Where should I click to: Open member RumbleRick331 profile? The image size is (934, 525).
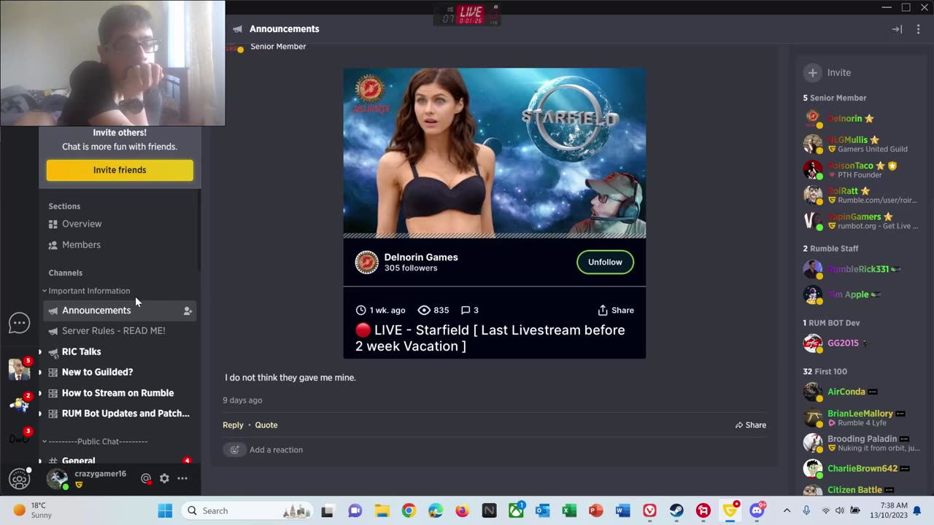pos(858,269)
